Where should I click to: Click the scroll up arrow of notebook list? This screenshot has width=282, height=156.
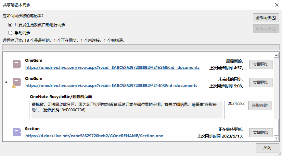(x=276, y=55)
